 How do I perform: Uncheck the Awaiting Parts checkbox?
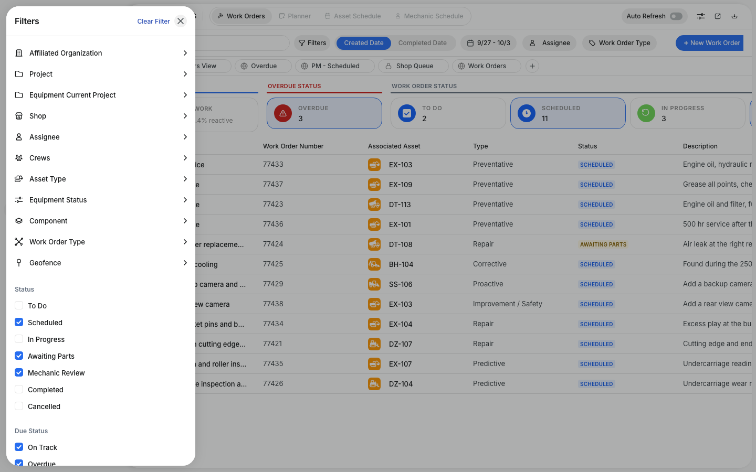(19, 356)
